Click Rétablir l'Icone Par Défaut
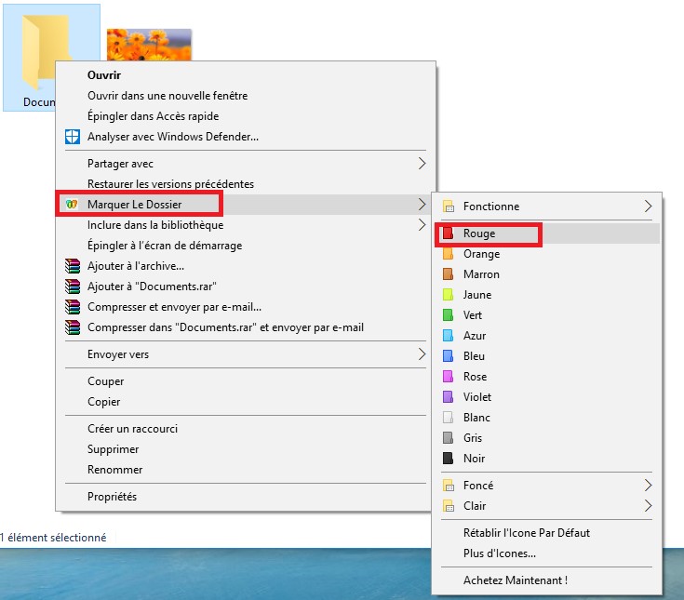Viewport: 684px width, 600px height. point(526,533)
